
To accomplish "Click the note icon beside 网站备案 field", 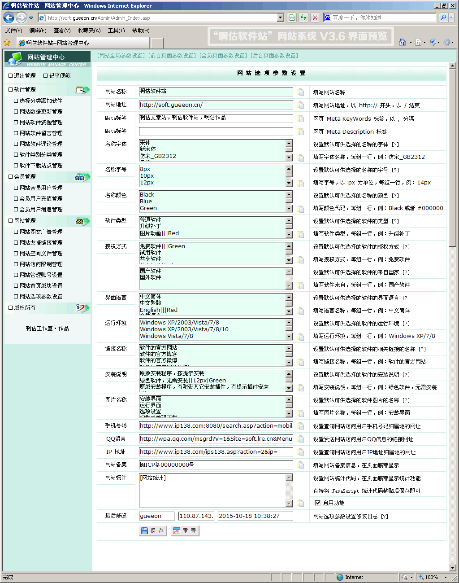I will (301, 465).
